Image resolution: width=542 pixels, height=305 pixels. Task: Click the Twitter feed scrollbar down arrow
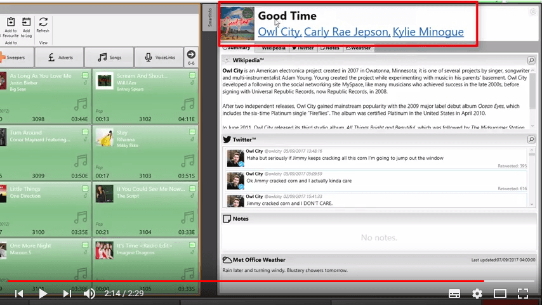532,204
